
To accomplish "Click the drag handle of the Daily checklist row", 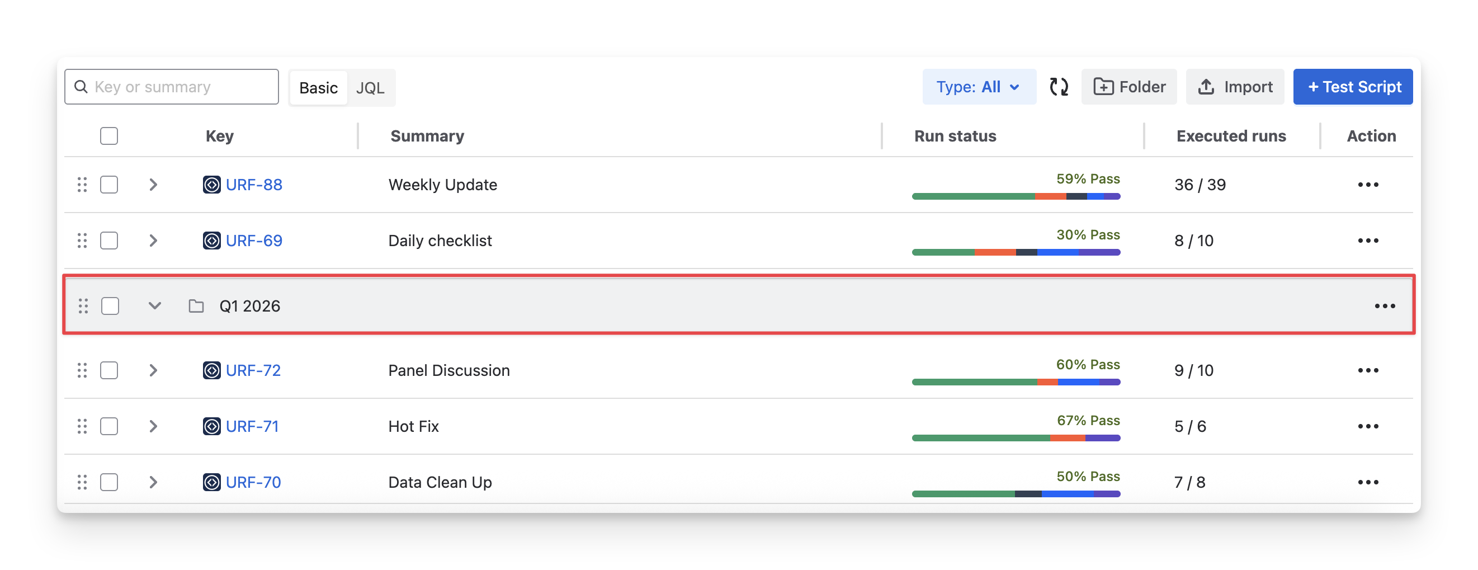I will click(82, 241).
